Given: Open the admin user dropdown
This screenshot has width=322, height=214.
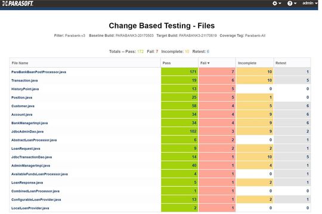Looking at the screenshot, I should tap(309, 3).
